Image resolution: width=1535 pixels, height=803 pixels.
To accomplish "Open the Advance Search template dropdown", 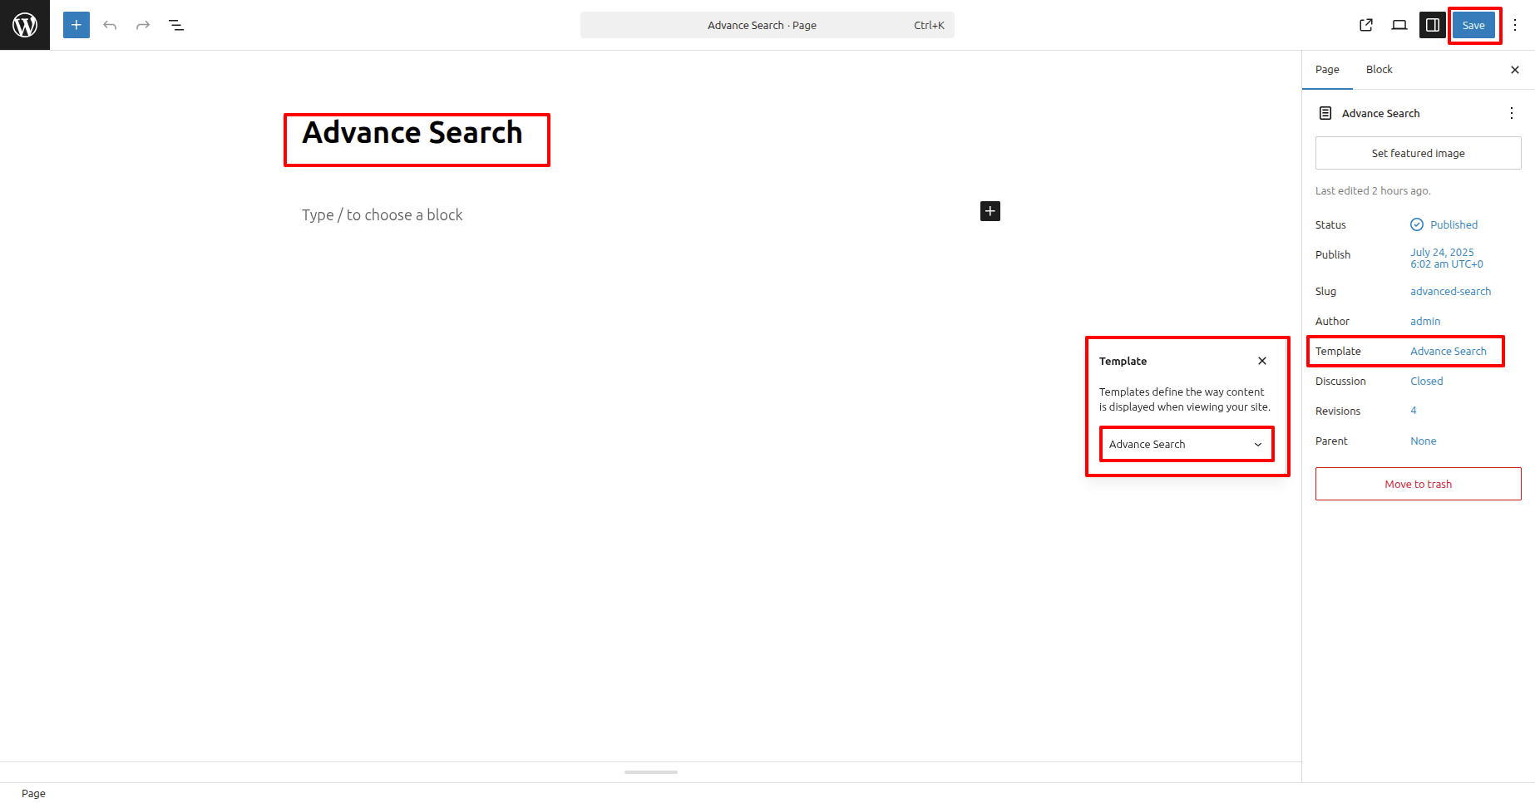I will [1186, 444].
